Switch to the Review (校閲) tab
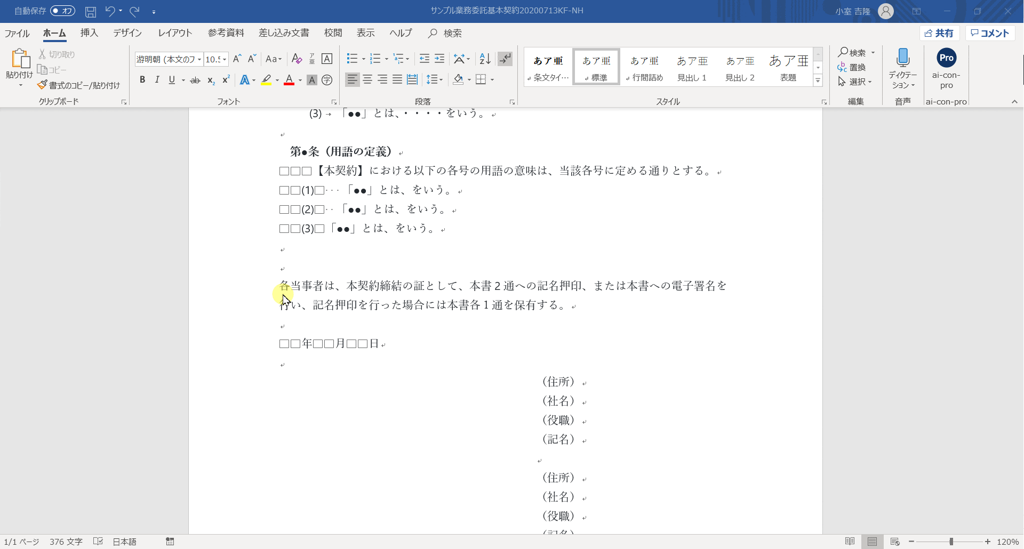 point(333,33)
